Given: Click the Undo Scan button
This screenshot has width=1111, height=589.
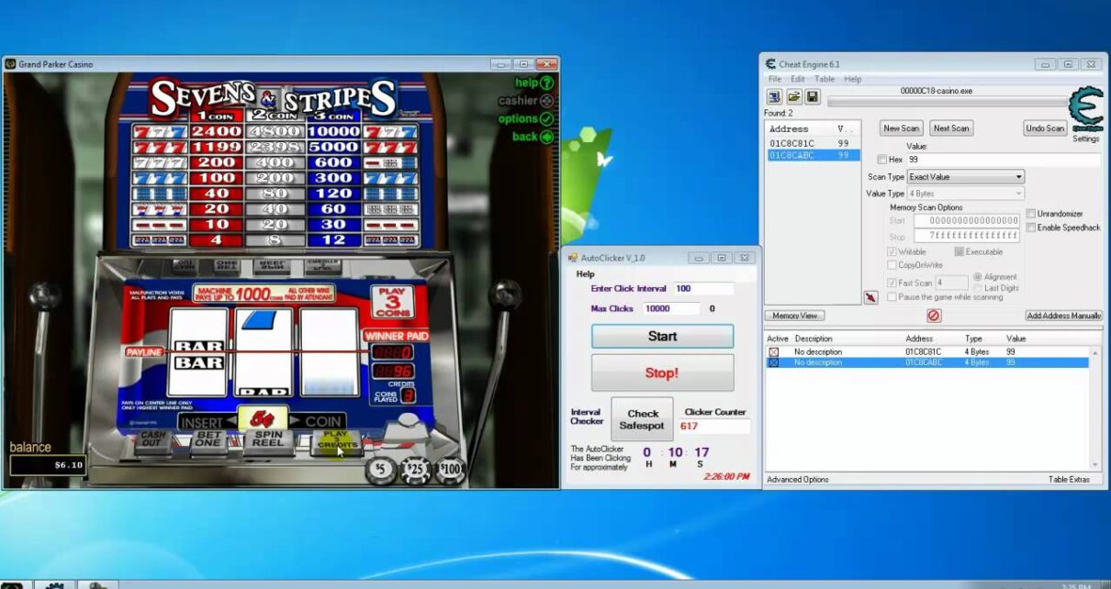Looking at the screenshot, I should pyautogui.click(x=1045, y=128).
